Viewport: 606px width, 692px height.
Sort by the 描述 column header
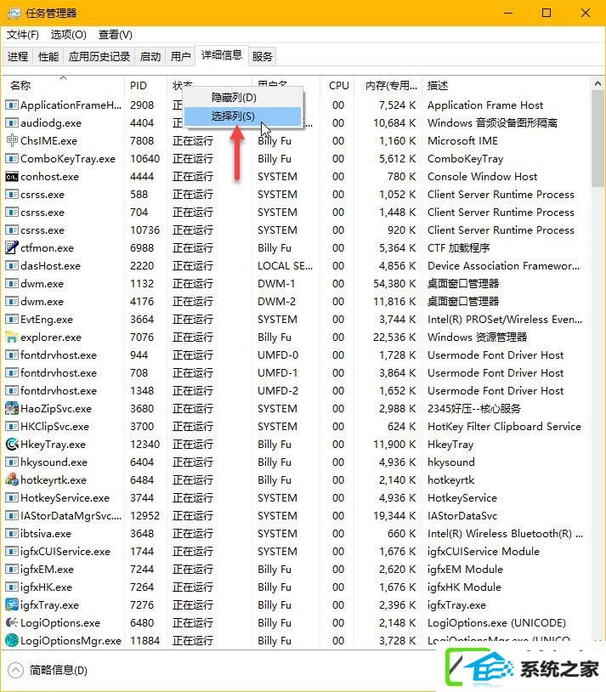(x=506, y=85)
